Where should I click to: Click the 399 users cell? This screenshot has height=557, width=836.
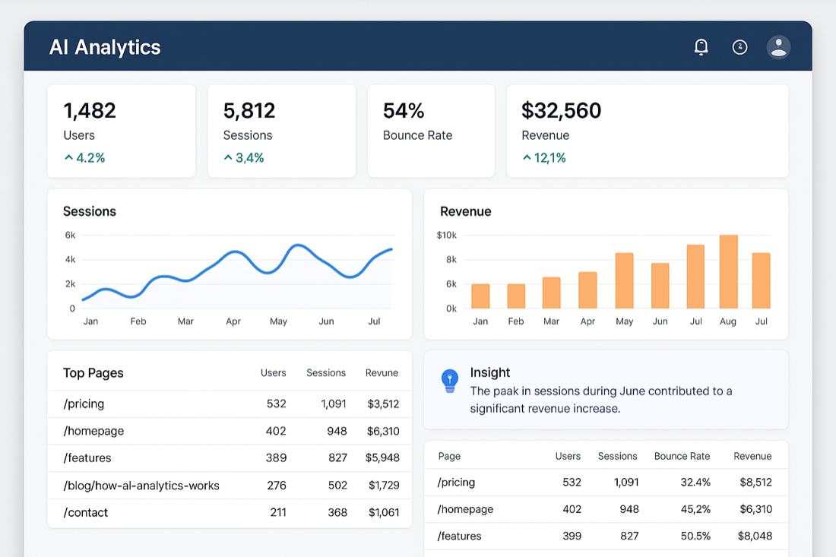click(572, 536)
